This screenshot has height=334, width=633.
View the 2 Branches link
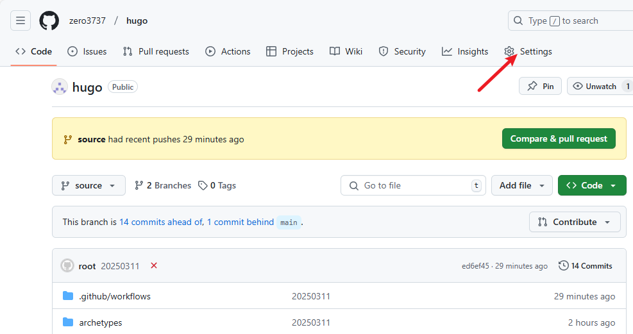(163, 185)
